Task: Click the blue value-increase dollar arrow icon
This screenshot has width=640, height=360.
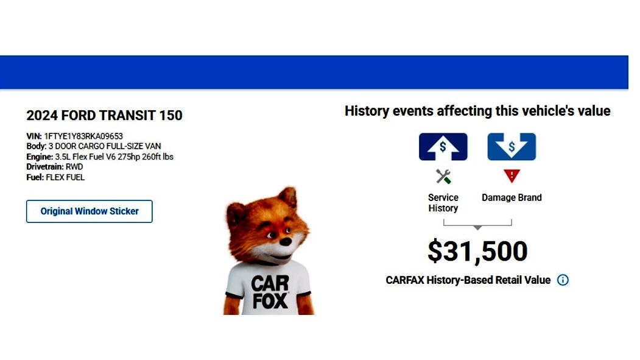Action: pyautogui.click(x=443, y=147)
